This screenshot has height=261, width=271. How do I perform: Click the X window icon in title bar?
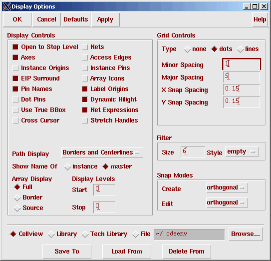6,6
